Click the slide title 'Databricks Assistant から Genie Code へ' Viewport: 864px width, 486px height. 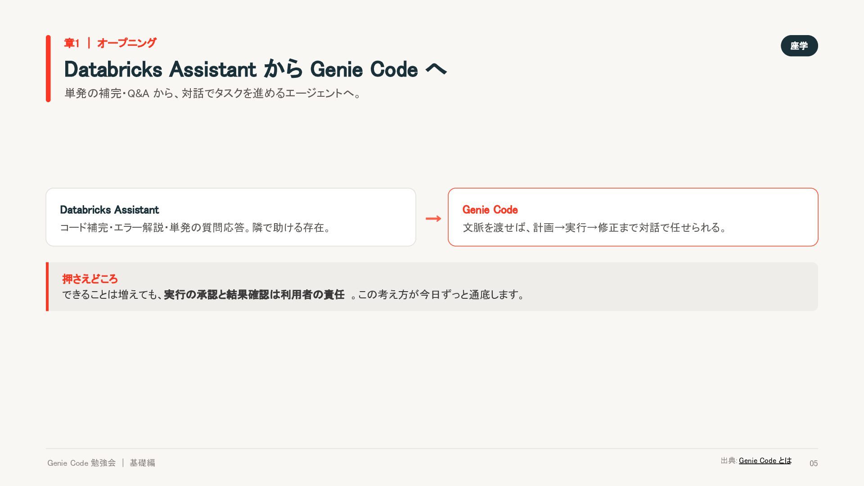256,69
